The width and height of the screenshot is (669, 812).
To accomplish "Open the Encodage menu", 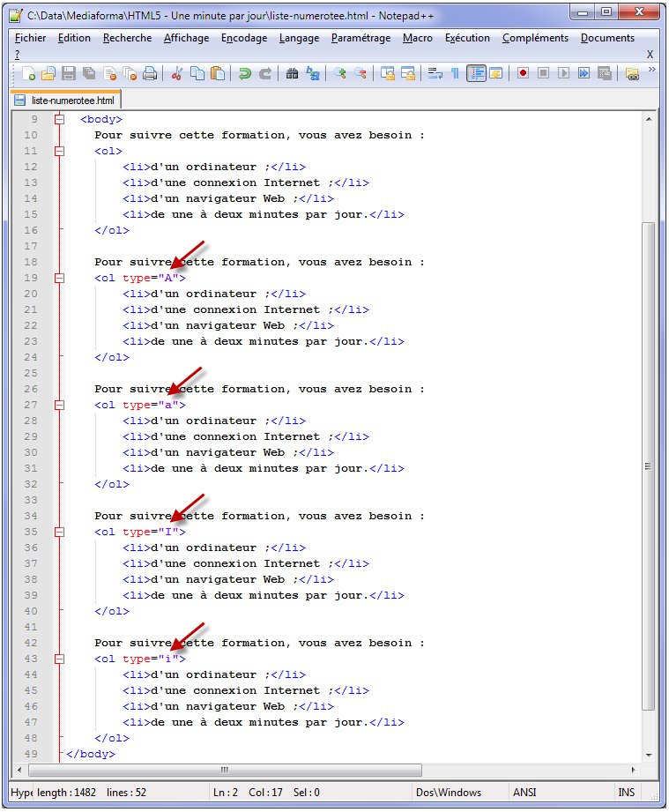I will 244,38.
